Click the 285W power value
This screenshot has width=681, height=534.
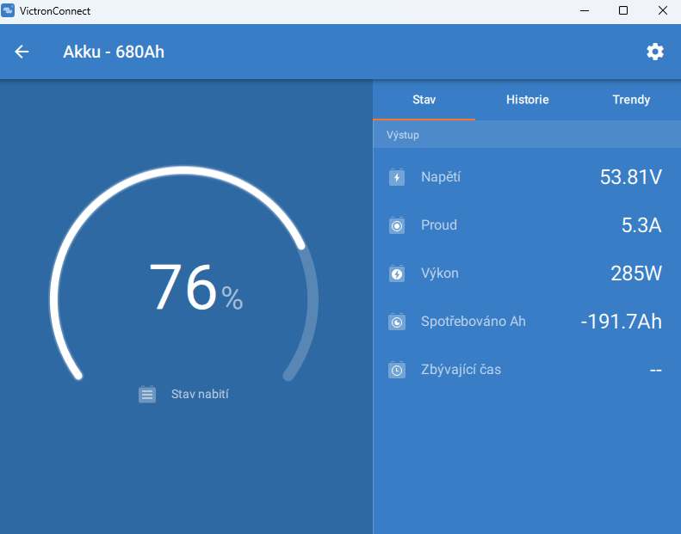635,273
